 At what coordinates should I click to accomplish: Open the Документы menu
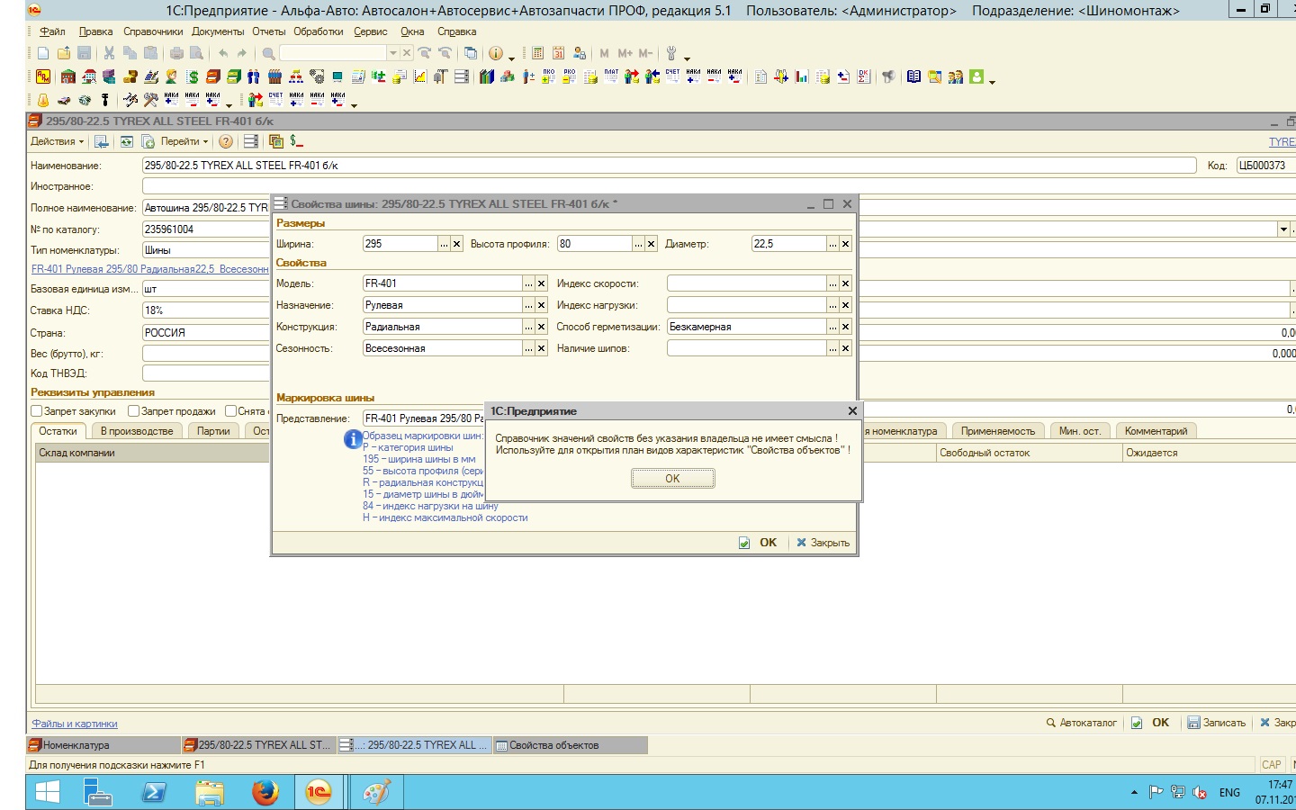point(218,31)
